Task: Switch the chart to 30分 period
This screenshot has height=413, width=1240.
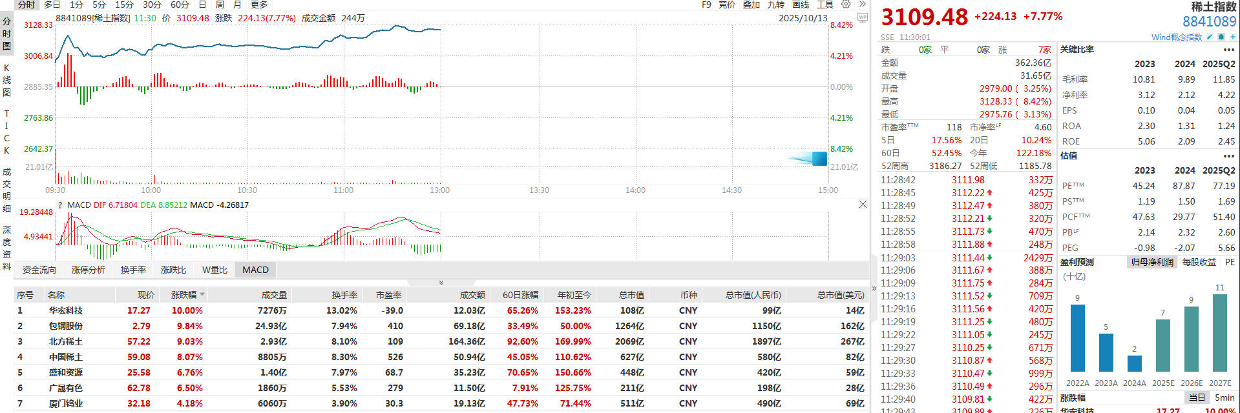Action: pos(152,5)
